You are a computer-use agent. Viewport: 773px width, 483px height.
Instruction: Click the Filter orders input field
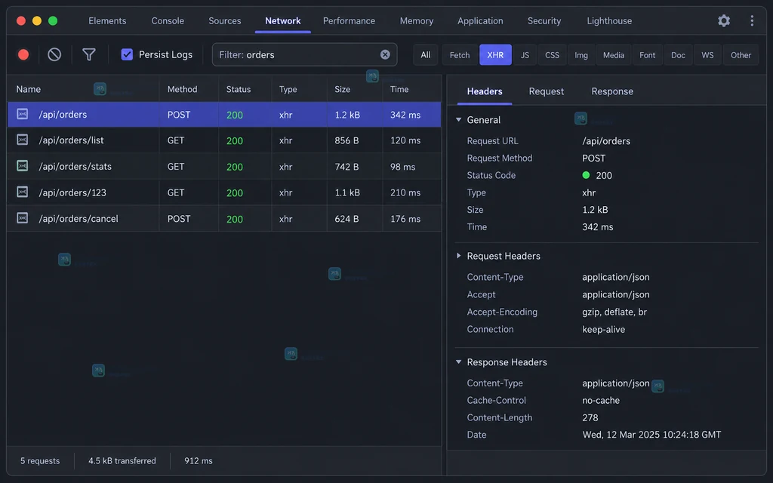(305, 54)
